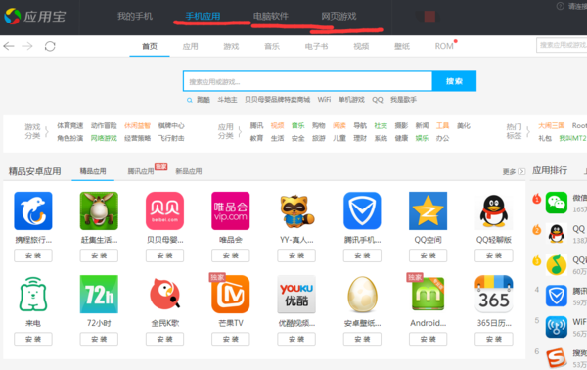Click the small top-right search box
The height and width of the screenshot is (370, 587).
(562, 45)
